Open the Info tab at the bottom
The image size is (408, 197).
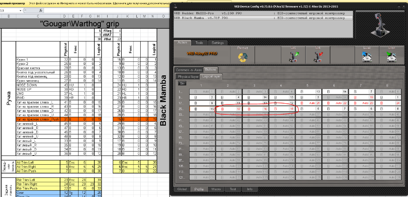pos(249,189)
